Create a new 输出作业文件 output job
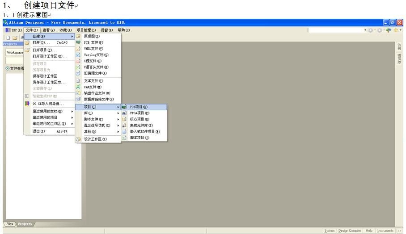 pyautogui.click(x=98, y=93)
